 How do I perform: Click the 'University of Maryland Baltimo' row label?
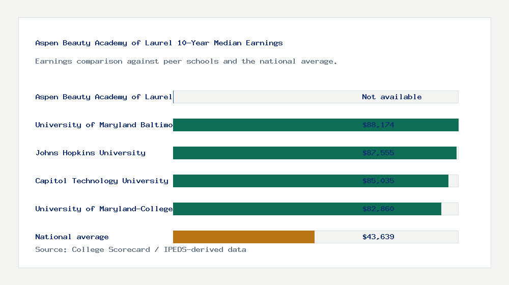(104, 125)
